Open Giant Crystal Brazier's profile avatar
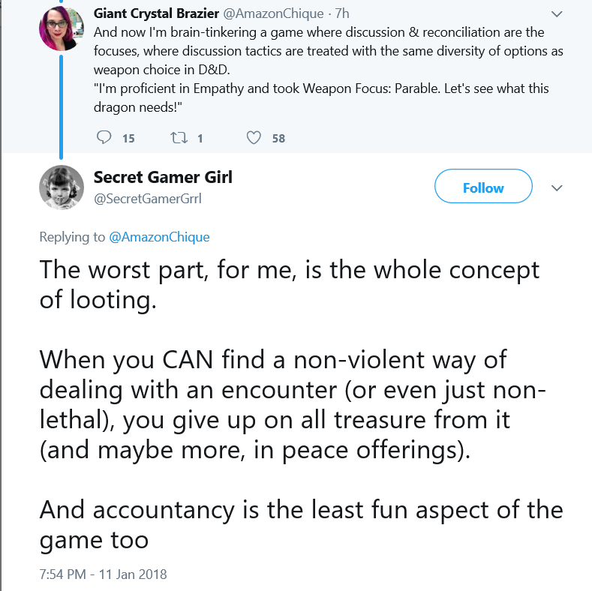The width and height of the screenshot is (592, 591). coord(62,28)
